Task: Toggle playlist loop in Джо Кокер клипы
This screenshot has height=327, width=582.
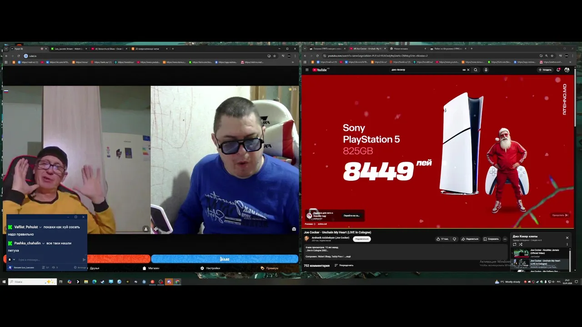Action: tap(515, 244)
